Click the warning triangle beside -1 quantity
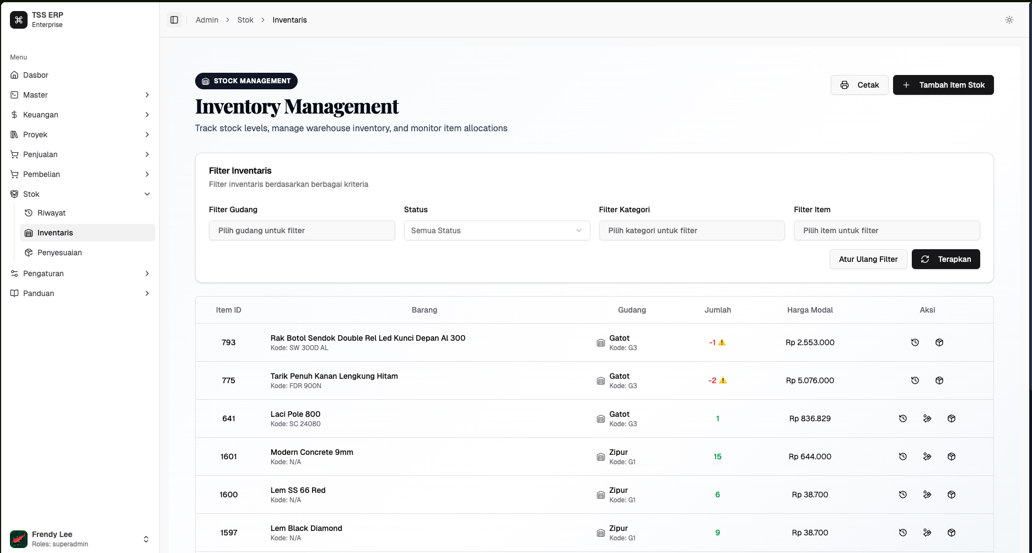The image size is (1032, 553). (x=722, y=342)
